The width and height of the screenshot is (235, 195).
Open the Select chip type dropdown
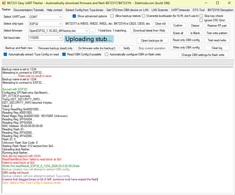[46, 24]
